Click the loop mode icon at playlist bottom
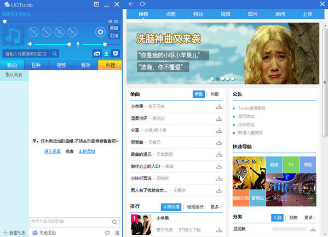The width and height of the screenshot is (328, 237). point(107,233)
